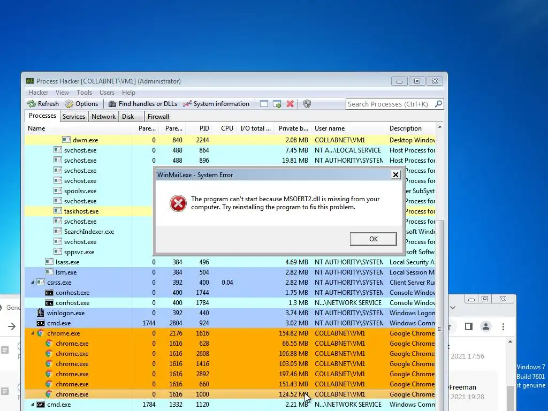Sort by I/O total column header
This screenshot has width=548, height=411.
[255, 128]
